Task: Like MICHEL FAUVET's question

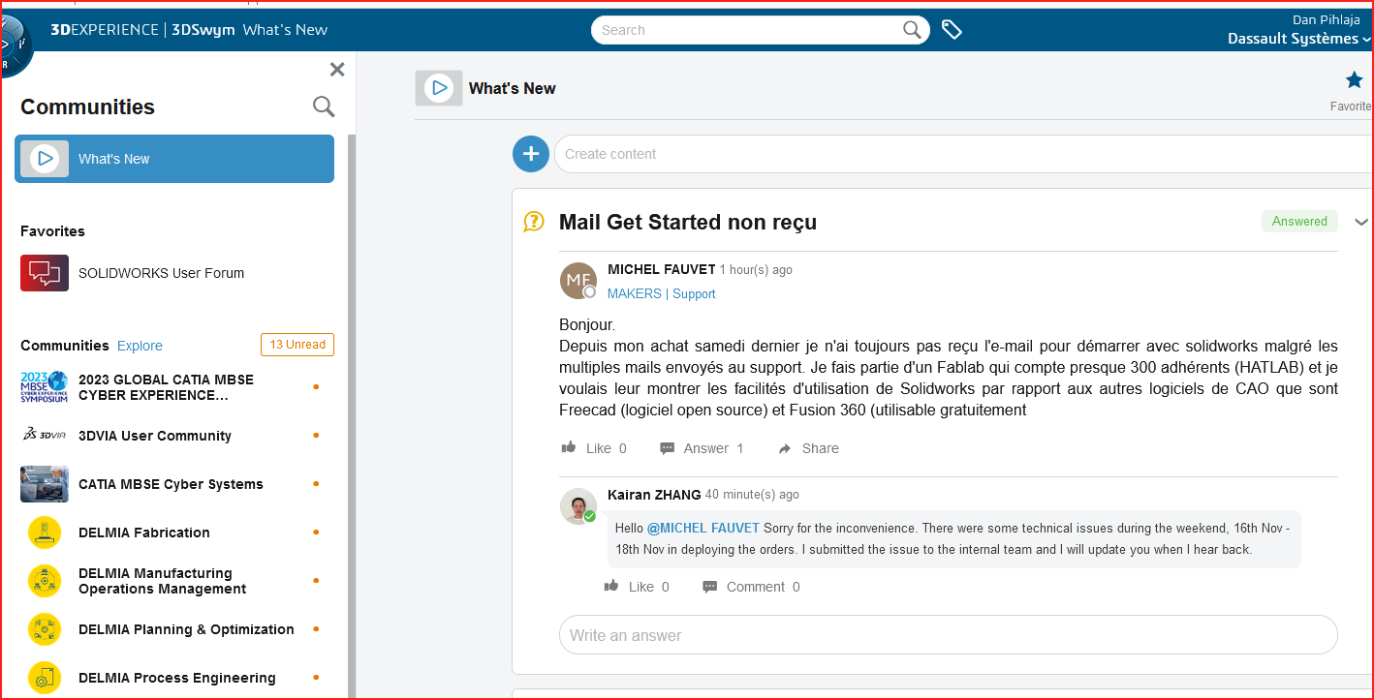Action: pos(594,448)
